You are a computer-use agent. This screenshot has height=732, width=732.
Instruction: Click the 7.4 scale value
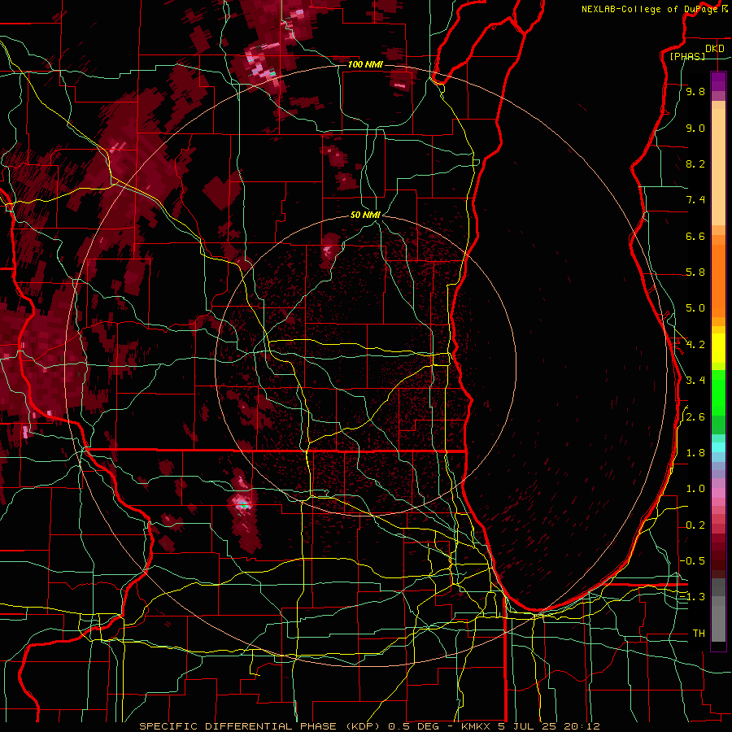pyautogui.click(x=695, y=200)
